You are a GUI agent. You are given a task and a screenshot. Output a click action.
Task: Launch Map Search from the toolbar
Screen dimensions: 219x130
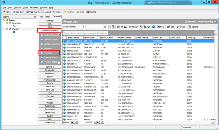coord(33,12)
